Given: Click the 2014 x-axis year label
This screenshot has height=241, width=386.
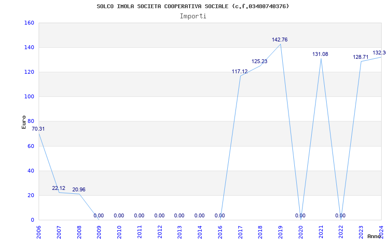Looking at the screenshot, I should 200,232.
